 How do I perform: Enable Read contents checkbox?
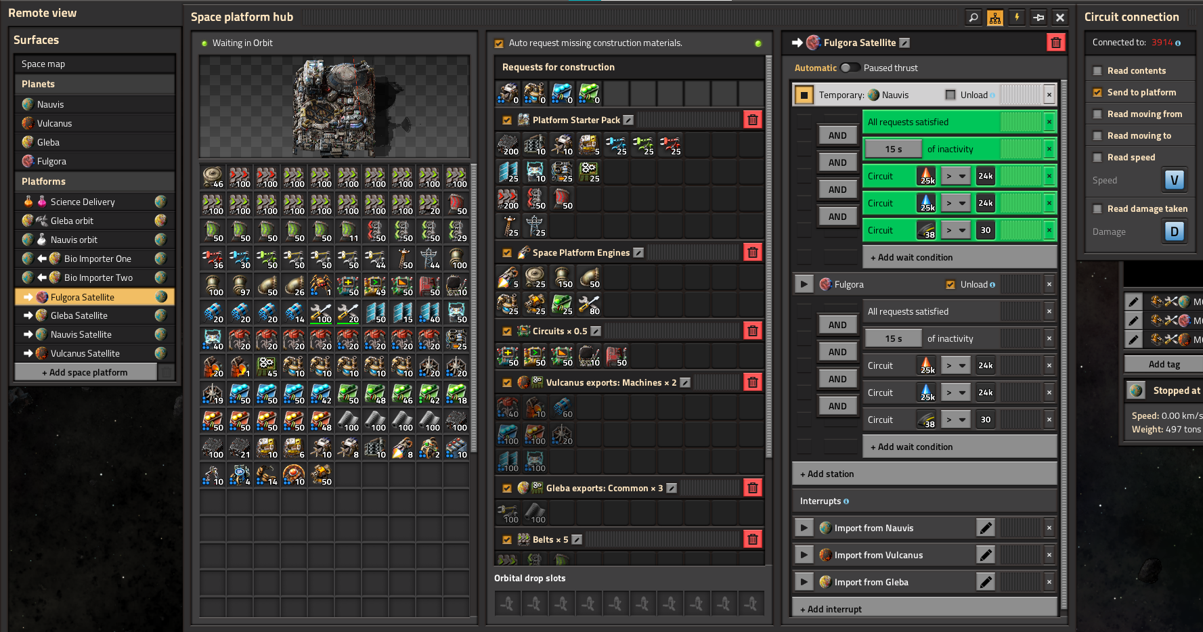(1097, 70)
